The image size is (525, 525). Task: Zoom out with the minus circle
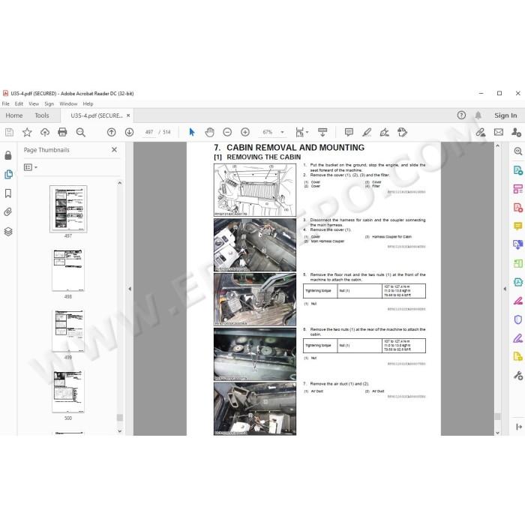(227, 132)
